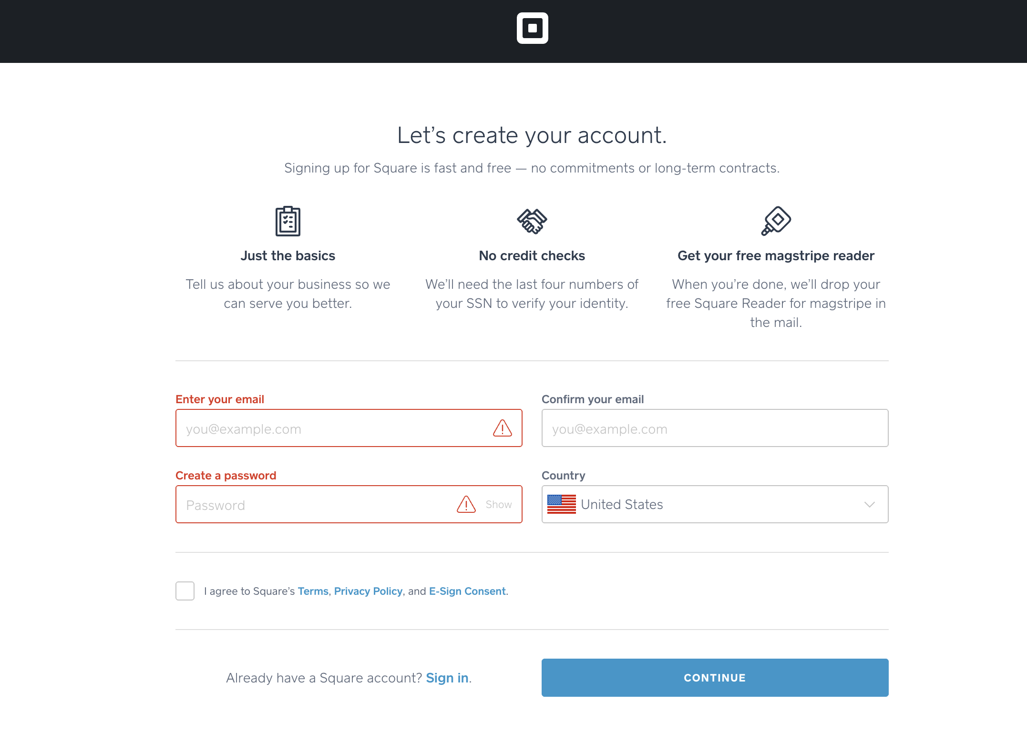Focus the Confirm your email field

click(714, 428)
